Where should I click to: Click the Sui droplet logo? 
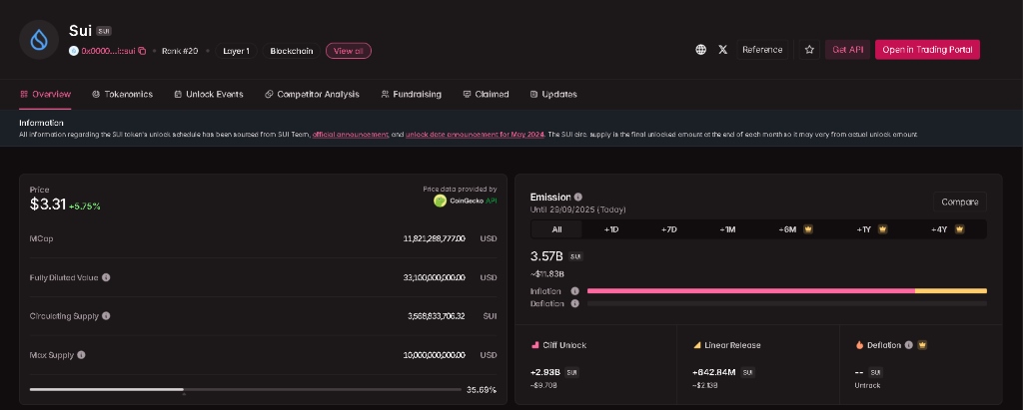coord(39,40)
